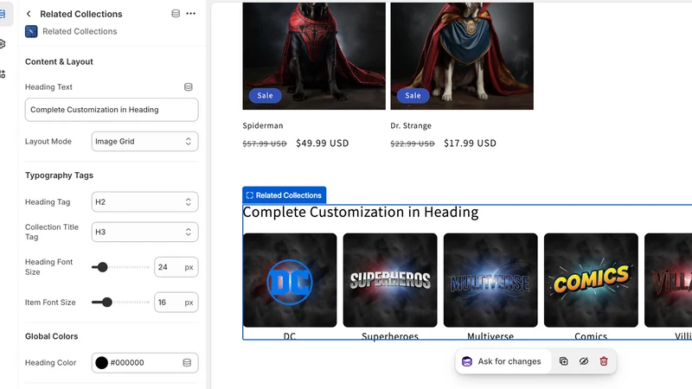Open the Comics collection thumbnail
The image size is (692, 389).
point(591,280)
